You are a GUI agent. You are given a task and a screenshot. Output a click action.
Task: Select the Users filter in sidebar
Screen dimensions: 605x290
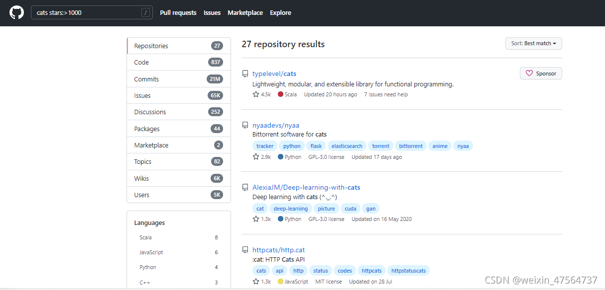pos(179,195)
